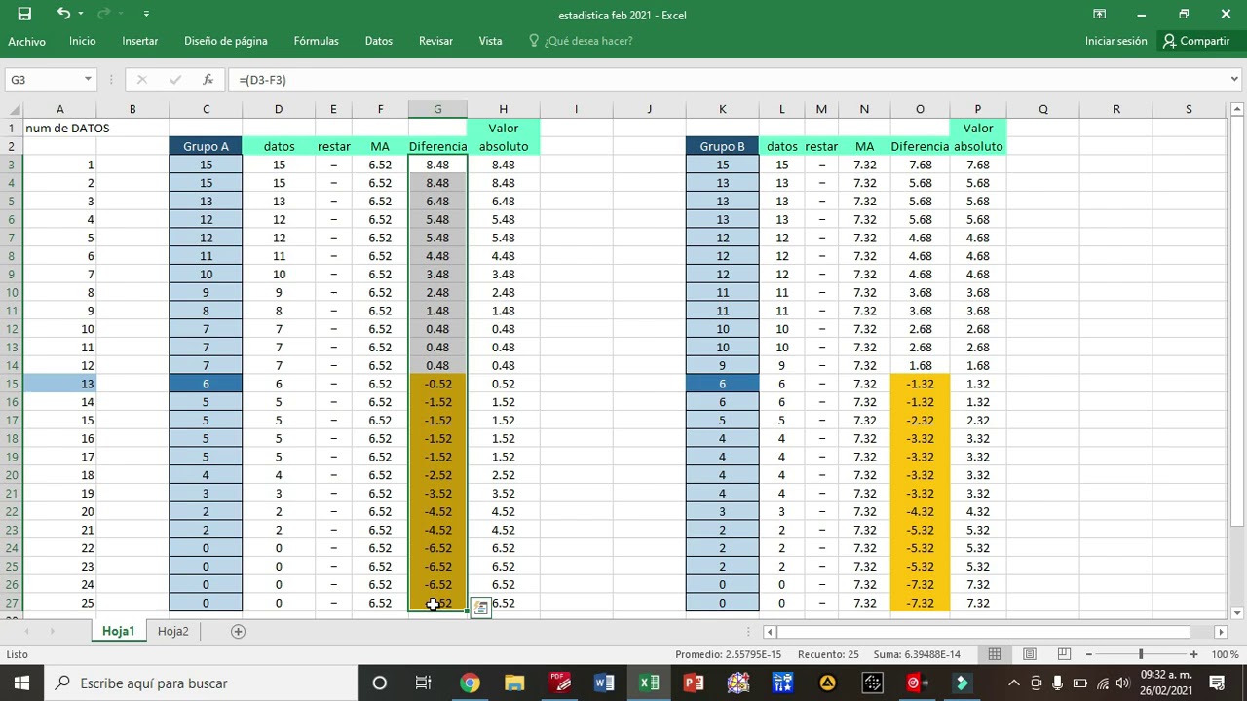This screenshot has height=701, width=1247.
Task: Open Excel from the Windows taskbar
Action: 649,683
